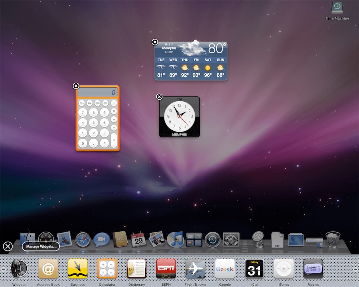Show previous widgets with left arrow
This screenshot has width=359, height=287.
(x=3, y=269)
